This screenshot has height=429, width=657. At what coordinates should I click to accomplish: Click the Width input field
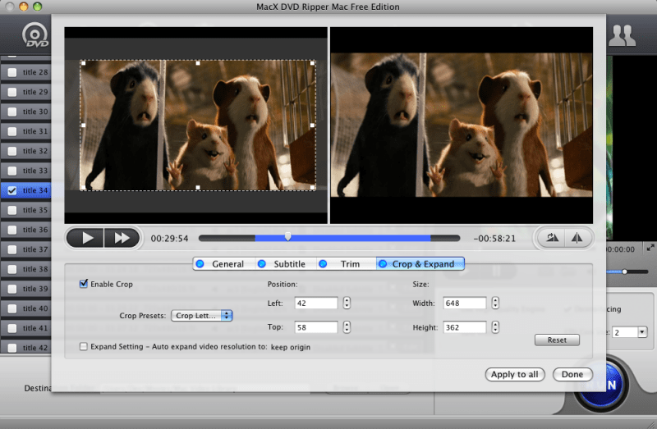click(x=465, y=303)
